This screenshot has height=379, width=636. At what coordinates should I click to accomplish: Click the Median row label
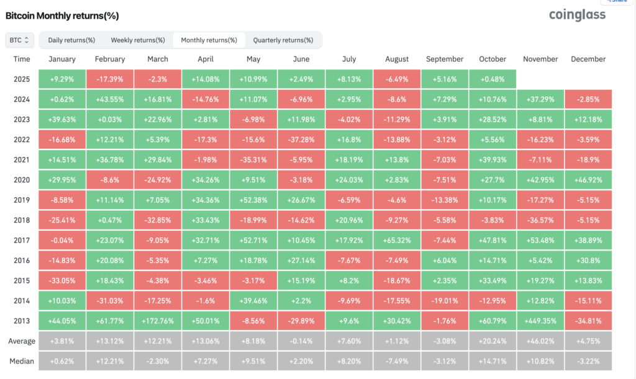(x=22, y=361)
